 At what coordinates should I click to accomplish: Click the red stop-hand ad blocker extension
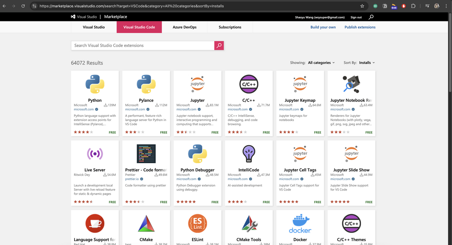click(404, 6)
